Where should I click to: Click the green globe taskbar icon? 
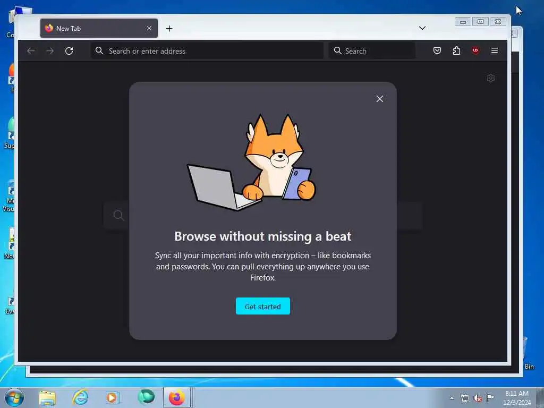(x=146, y=397)
